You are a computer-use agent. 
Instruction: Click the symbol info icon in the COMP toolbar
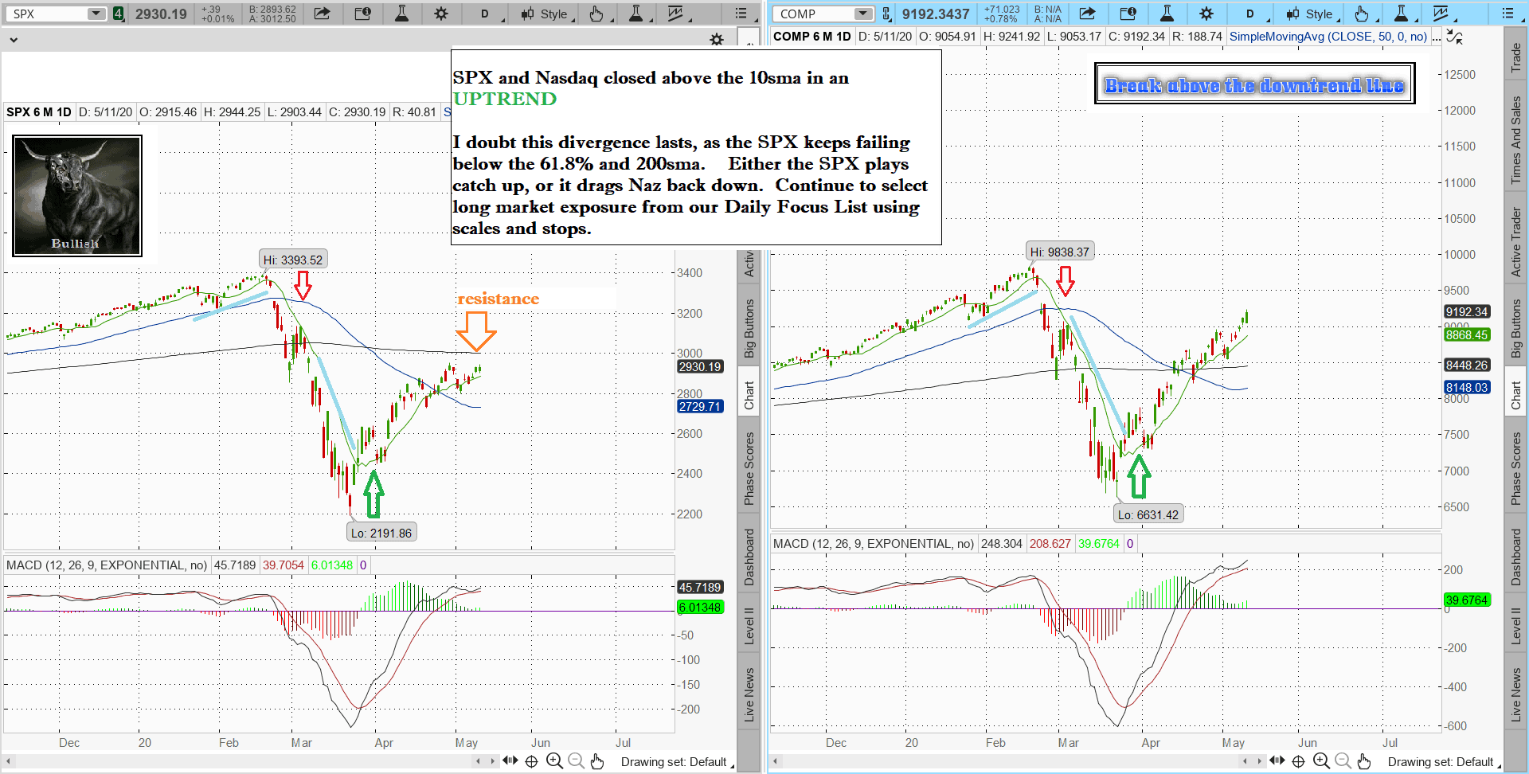1128,14
